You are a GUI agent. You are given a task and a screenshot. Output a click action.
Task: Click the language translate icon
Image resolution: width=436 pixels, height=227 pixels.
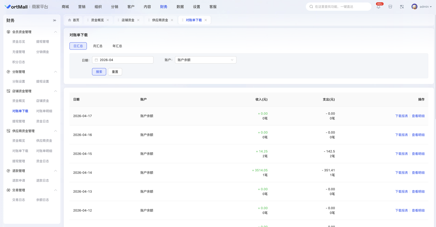coord(402,7)
